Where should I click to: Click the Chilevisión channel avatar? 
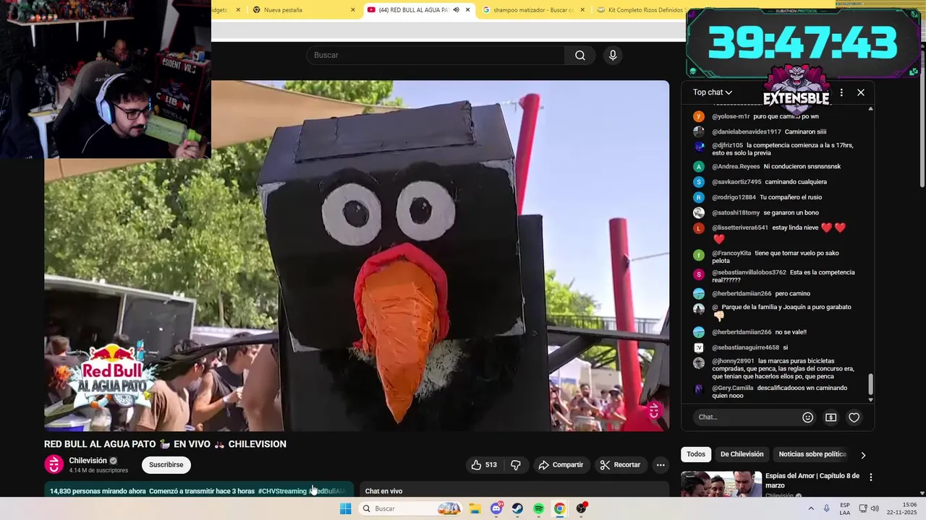pos(54,464)
